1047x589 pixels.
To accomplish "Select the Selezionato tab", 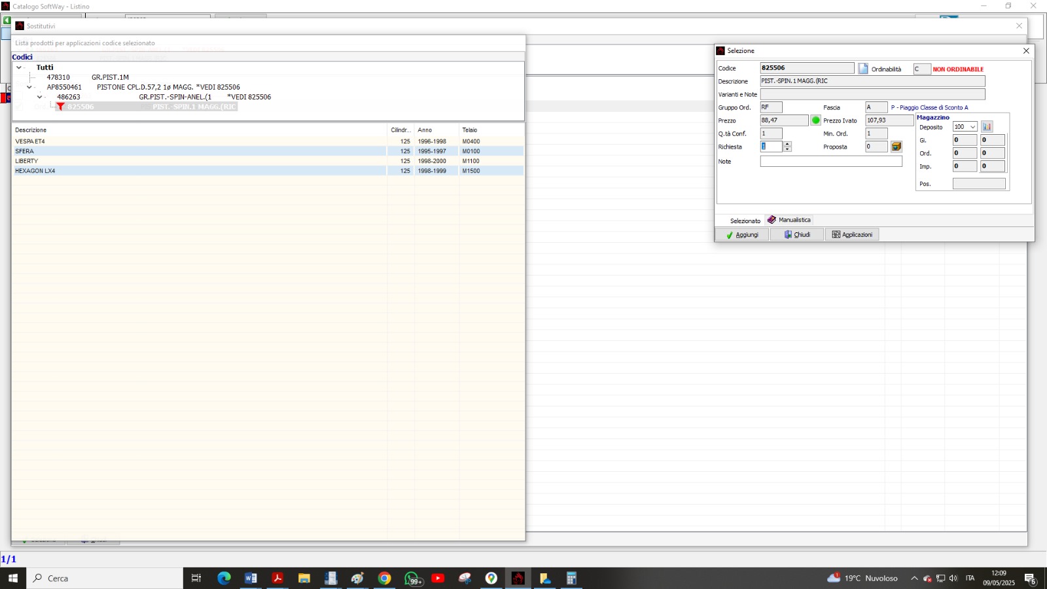I will click(745, 221).
